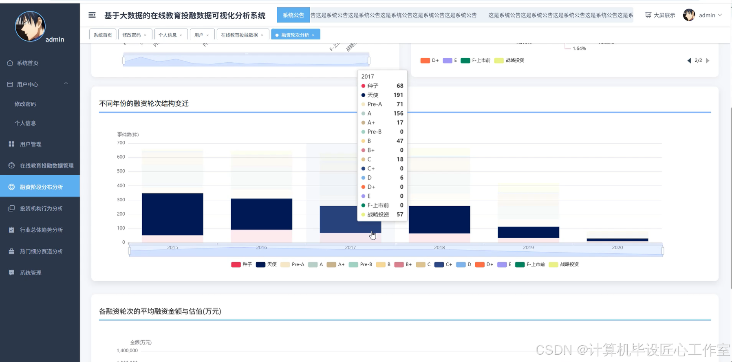Switch to the 系统首页 tab
This screenshot has width=732, height=362.
(x=103, y=35)
